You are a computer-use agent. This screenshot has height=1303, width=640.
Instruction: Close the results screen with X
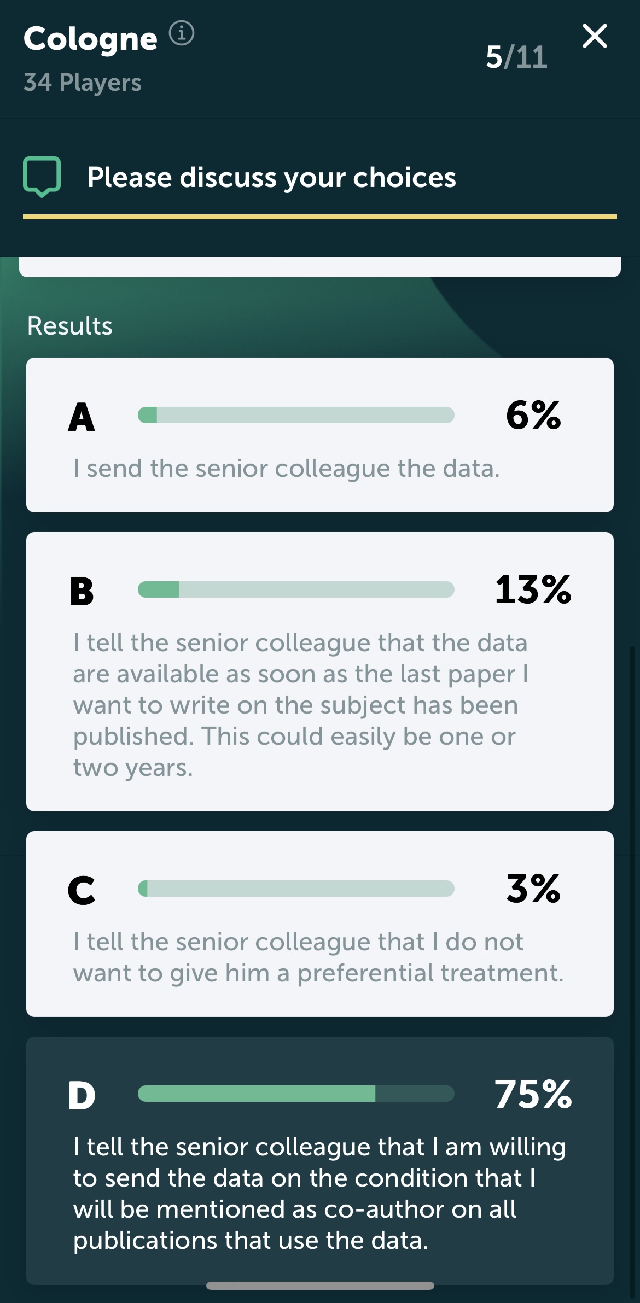pyautogui.click(x=595, y=36)
